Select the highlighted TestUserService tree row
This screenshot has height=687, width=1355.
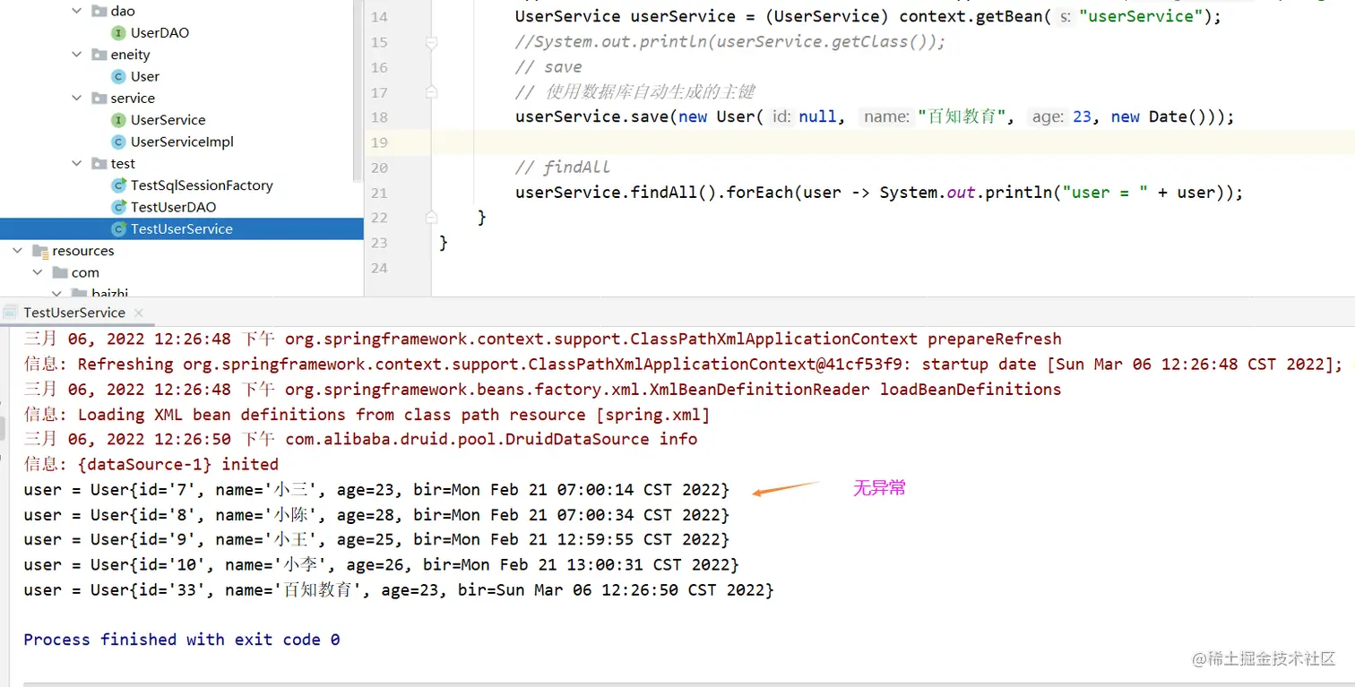coord(181,229)
